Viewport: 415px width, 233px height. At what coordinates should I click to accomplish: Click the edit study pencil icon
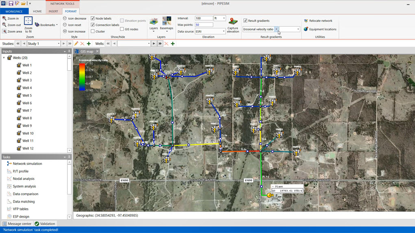click(x=76, y=43)
